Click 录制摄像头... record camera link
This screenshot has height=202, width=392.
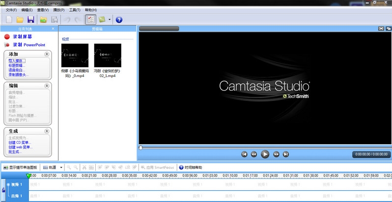point(19,75)
